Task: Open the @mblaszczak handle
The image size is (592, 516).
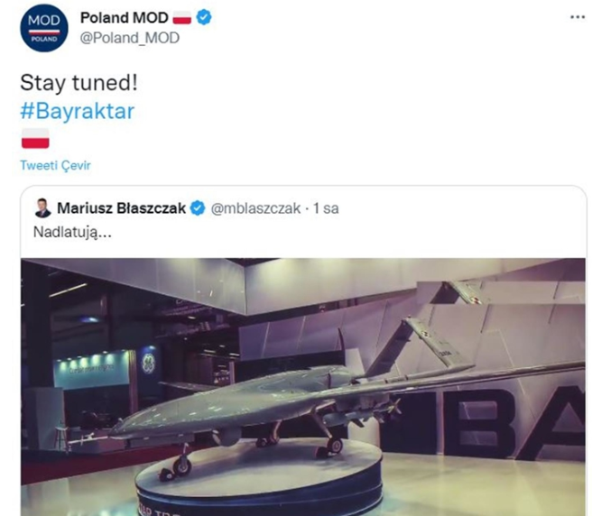Action: click(255, 208)
